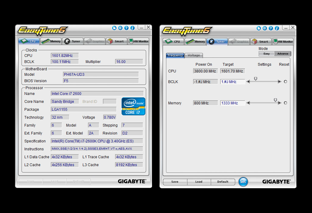Image resolution: width=312 pixels, height=213 pixels.
Task: Switch to the Voltage sub-tab
Action: tap(193, 55)
